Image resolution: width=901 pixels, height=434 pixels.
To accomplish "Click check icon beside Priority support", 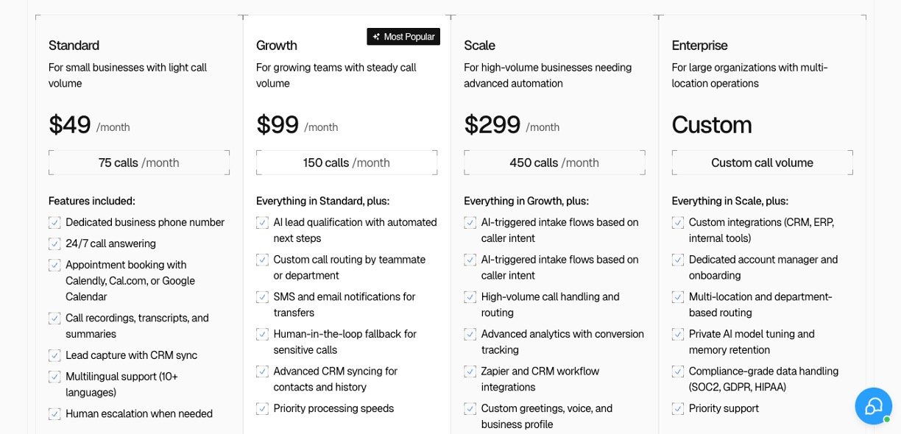I will (678, 408).
